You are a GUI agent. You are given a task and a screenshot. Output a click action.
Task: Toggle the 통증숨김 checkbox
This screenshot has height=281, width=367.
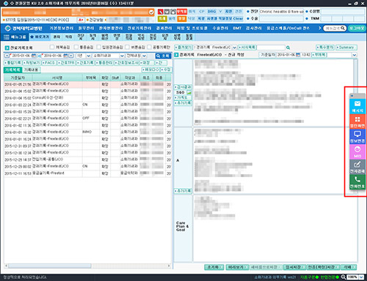(76, 47)
